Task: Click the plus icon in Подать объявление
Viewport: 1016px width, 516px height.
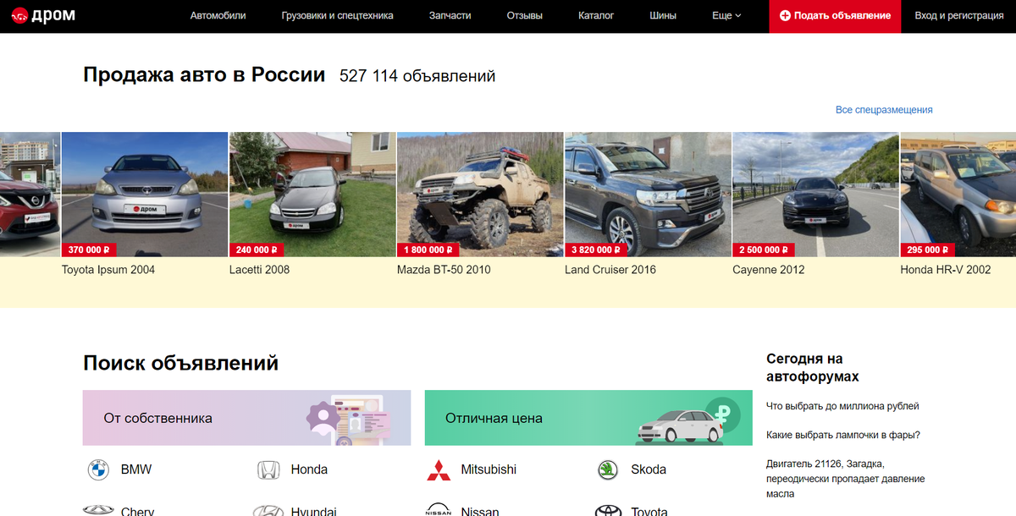Action: pyautogui.click(x=785, y=16)
